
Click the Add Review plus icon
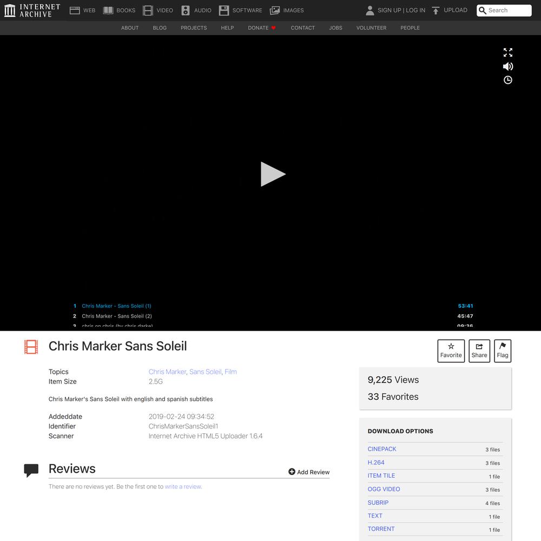[x=292, y=471]
